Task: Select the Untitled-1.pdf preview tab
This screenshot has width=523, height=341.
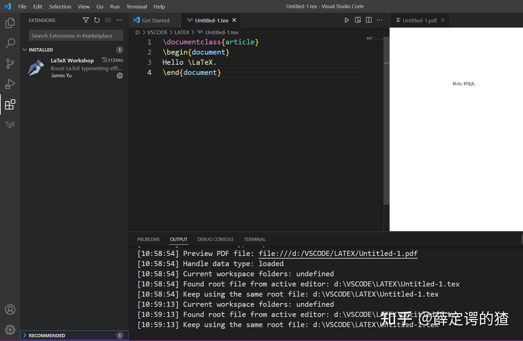Action: point(420,20)
